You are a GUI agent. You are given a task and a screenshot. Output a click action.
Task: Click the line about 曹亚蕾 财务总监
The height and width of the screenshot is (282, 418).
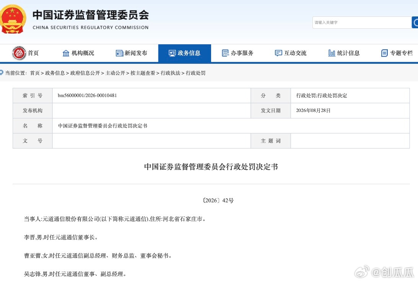pos(98,256)
